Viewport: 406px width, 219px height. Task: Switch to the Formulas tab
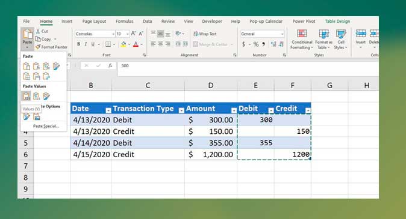(124, 21)
